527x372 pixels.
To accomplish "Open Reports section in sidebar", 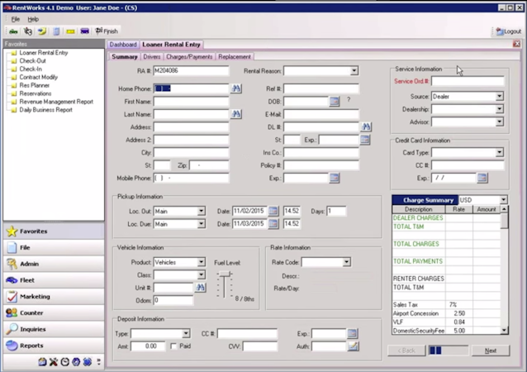I will point(54,346).
